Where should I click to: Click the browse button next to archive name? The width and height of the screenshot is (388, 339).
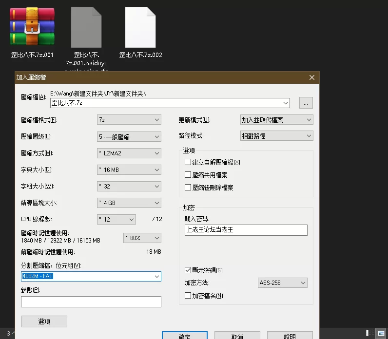306,103
